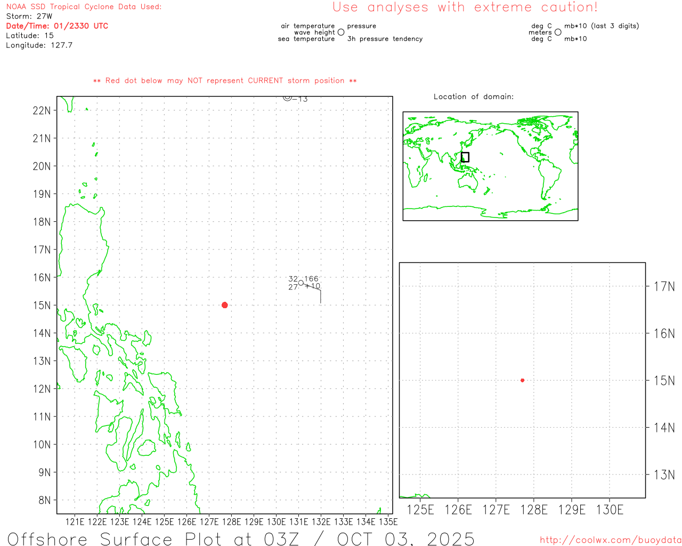Click the station circle at top map edge
682x546 pixels.
[287, 98]
